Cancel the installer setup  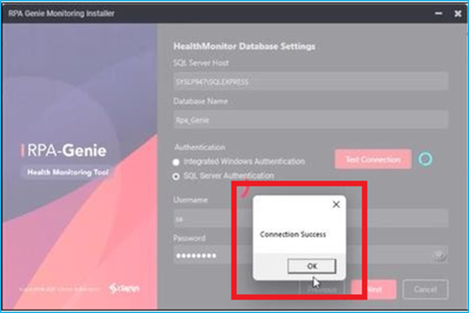coord(425,289)
